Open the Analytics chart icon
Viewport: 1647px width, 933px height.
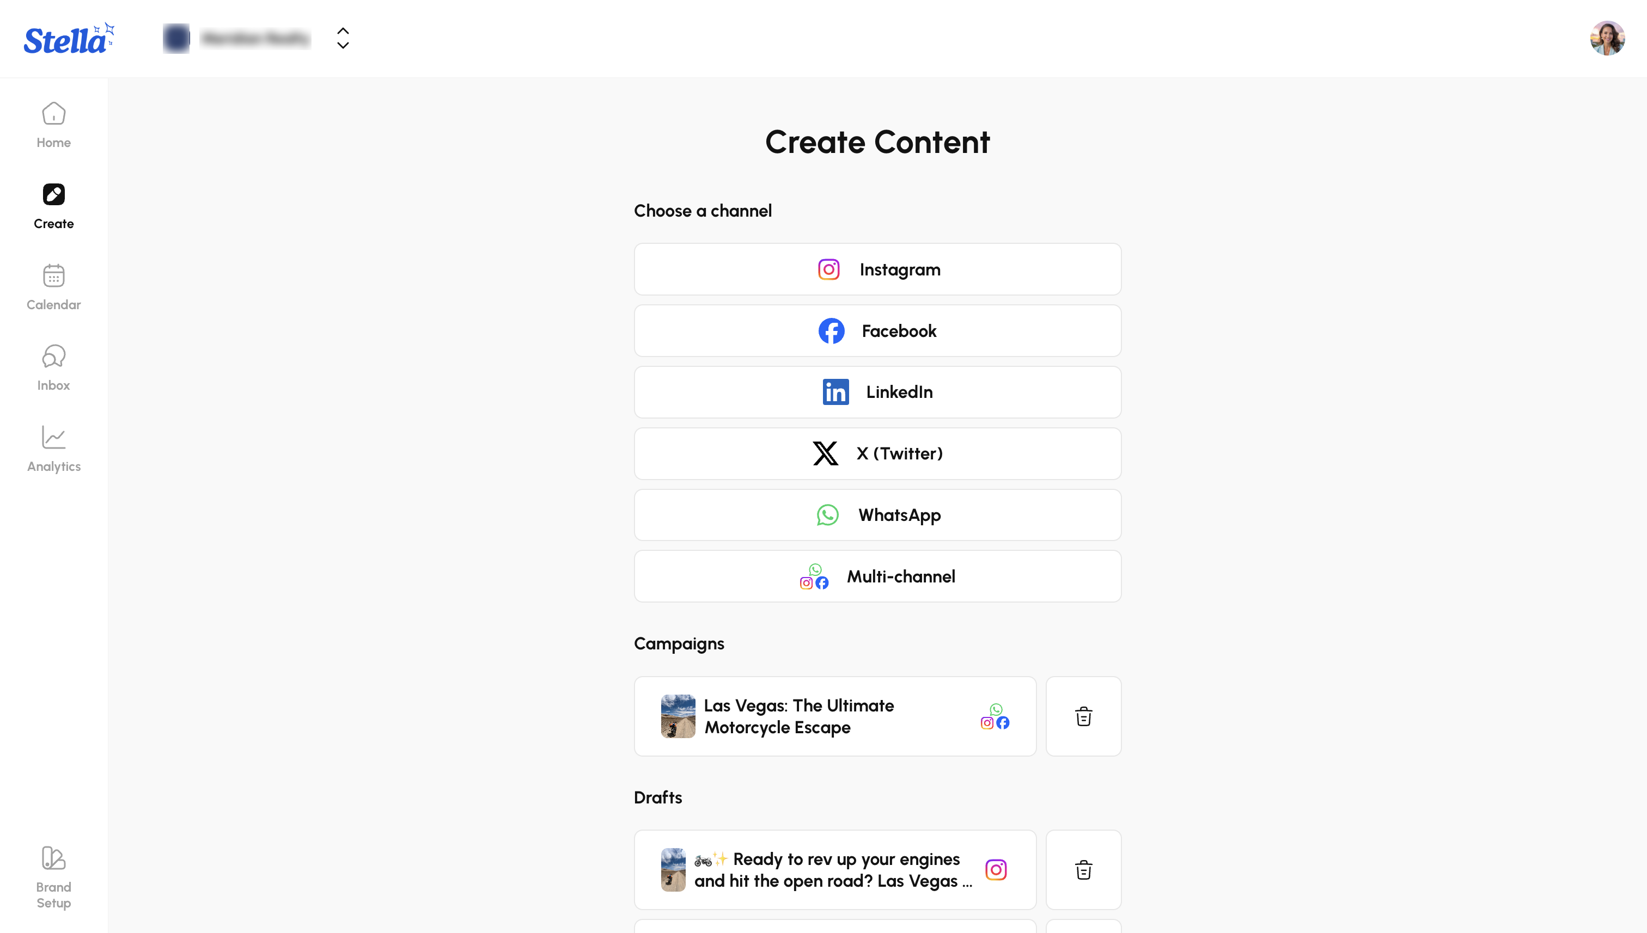[x=54, y=438]
